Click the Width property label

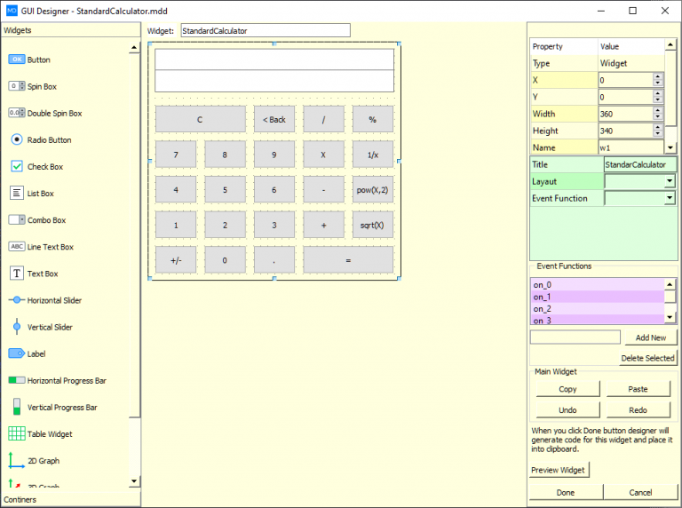(564, 114)
